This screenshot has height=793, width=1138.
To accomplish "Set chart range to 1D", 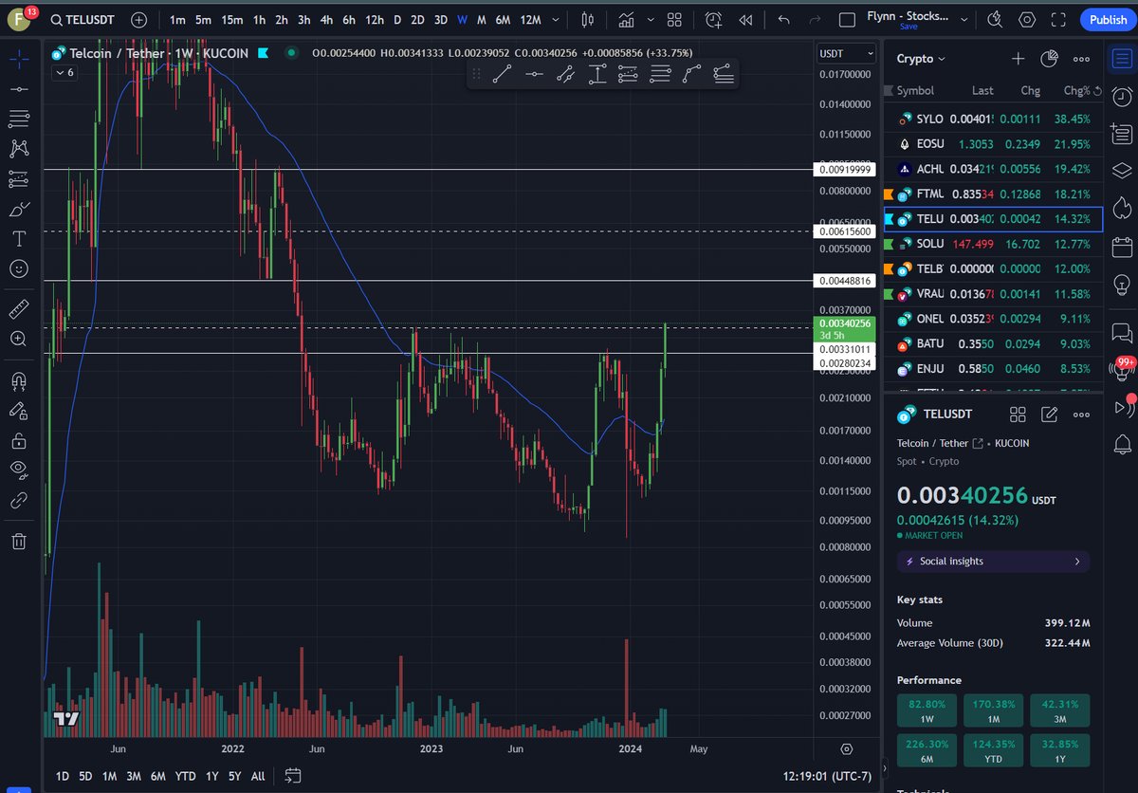I will (62, 776).
